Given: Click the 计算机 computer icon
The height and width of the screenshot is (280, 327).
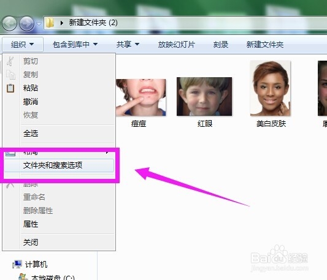Looking at the screenshot, I should pyautogui.click(x=17, y=264).
